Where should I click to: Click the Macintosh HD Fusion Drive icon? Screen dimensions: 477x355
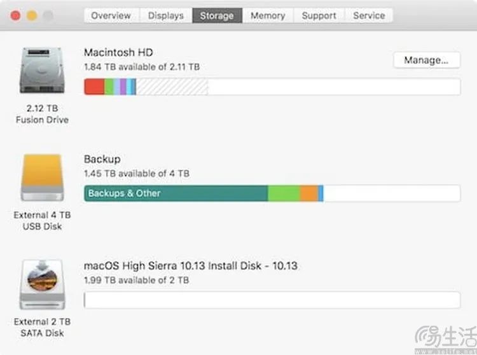tap(42, 71)
